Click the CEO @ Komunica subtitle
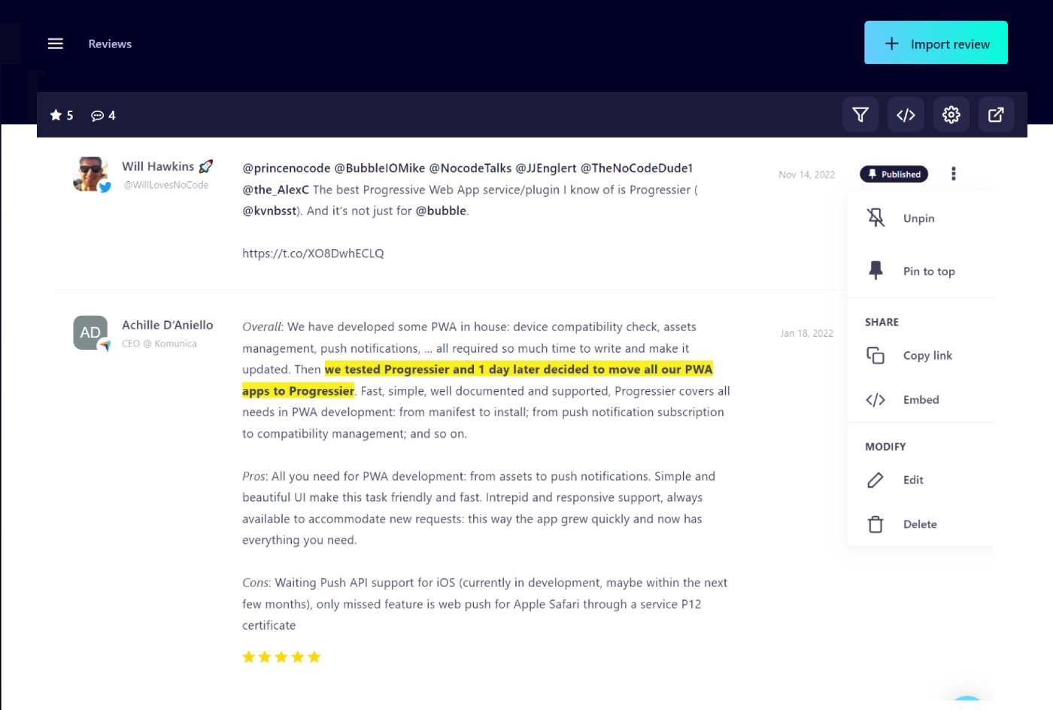1053x710 pixels. tap(159, 344)
